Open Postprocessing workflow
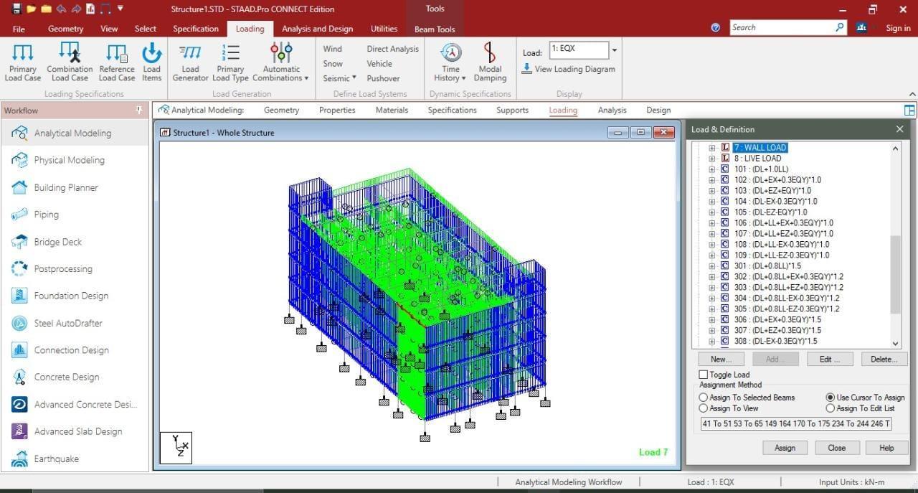Viewport: 918px width, 493px height. click(63, 269)
